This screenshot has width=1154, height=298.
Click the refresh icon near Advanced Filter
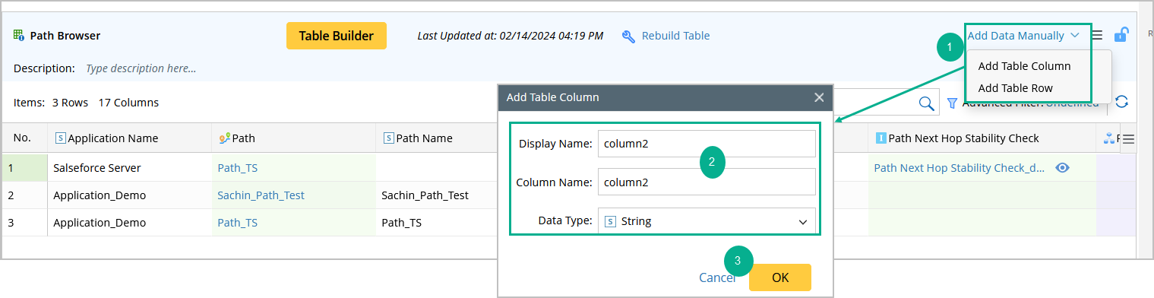1121,102
